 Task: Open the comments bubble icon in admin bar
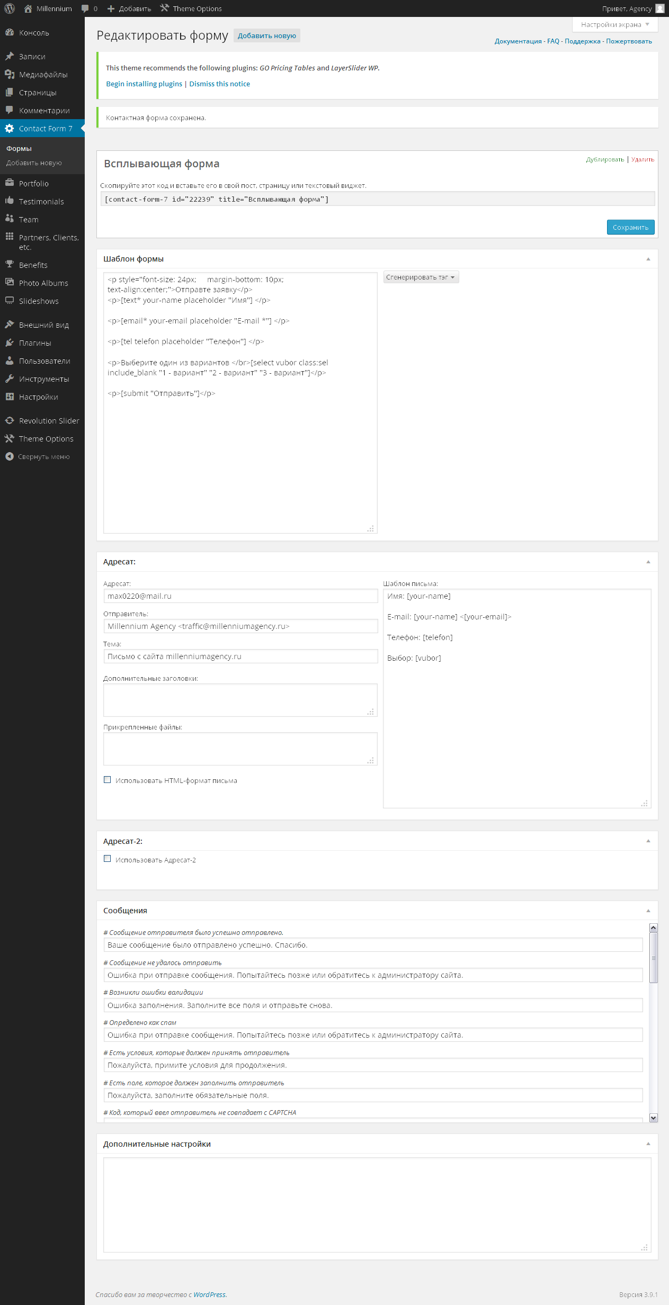pos(85,8)
